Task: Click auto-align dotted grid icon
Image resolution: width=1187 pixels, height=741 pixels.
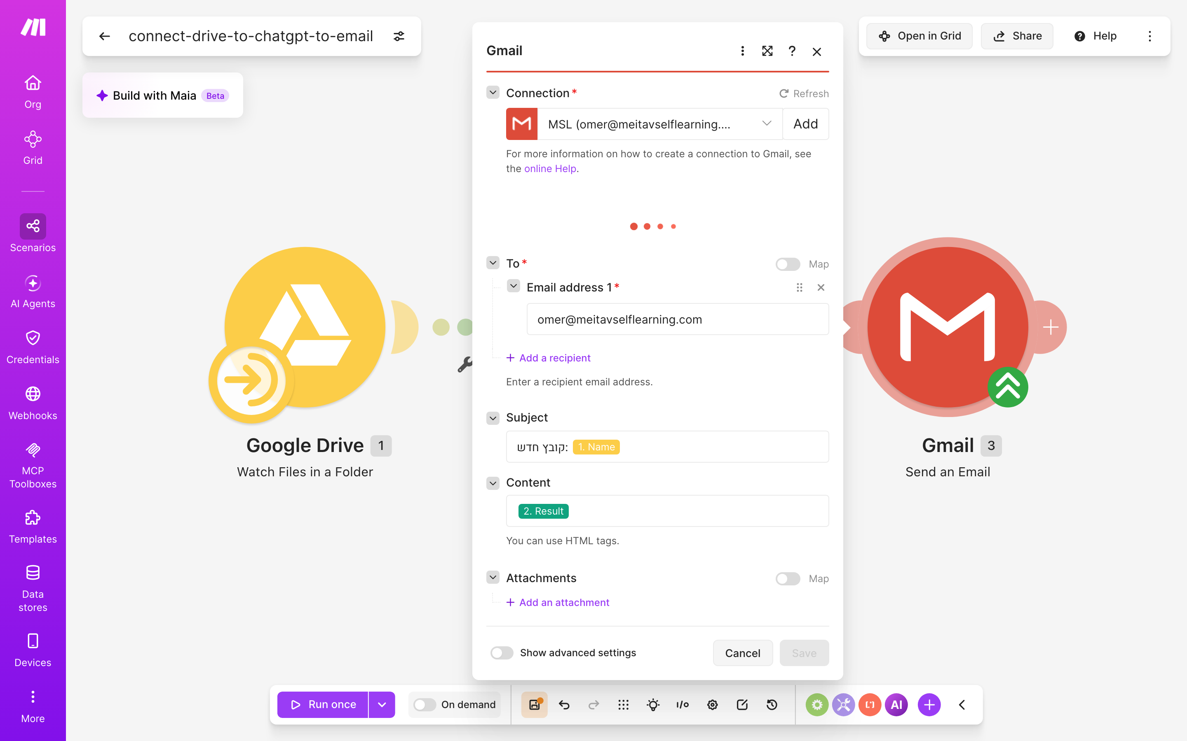Action: coord(624,705)
